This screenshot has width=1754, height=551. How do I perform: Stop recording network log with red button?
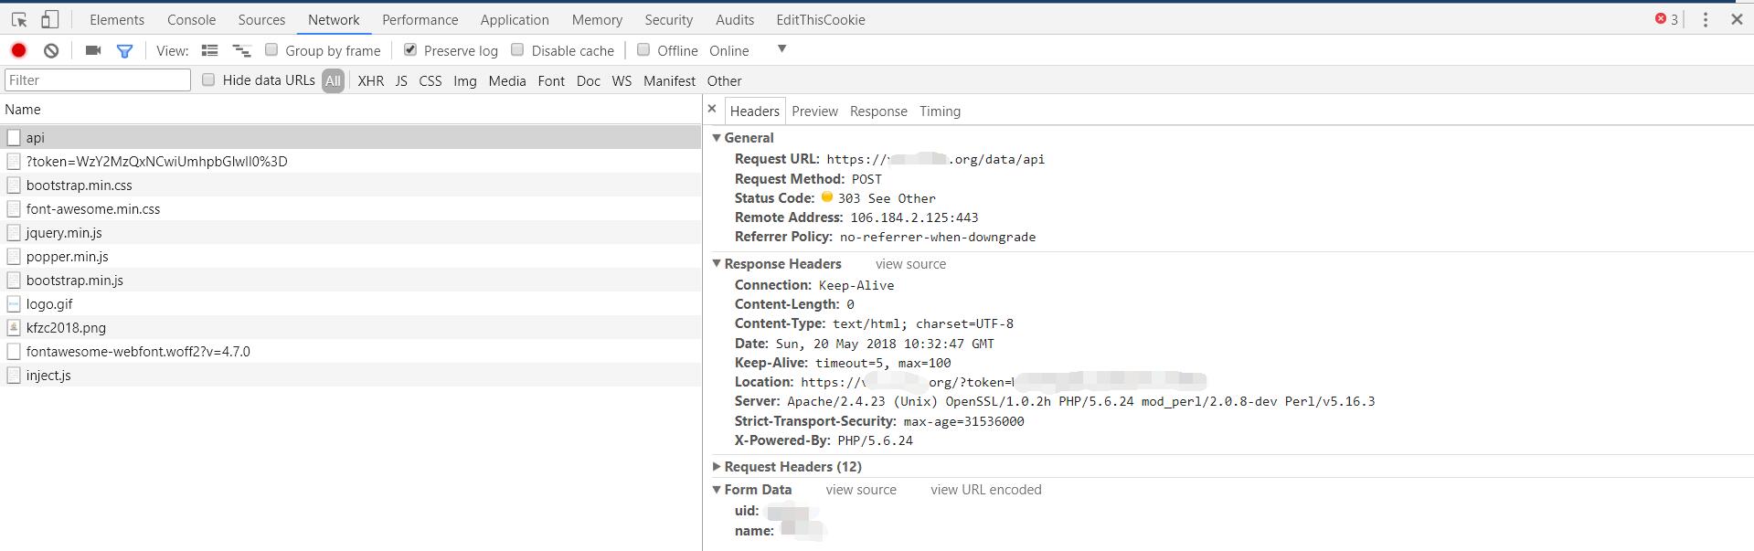(18, 50)
